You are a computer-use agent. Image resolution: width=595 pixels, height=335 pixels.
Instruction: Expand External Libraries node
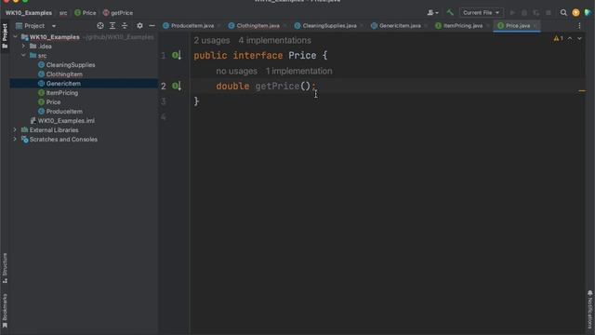click(x=15, y=130)
